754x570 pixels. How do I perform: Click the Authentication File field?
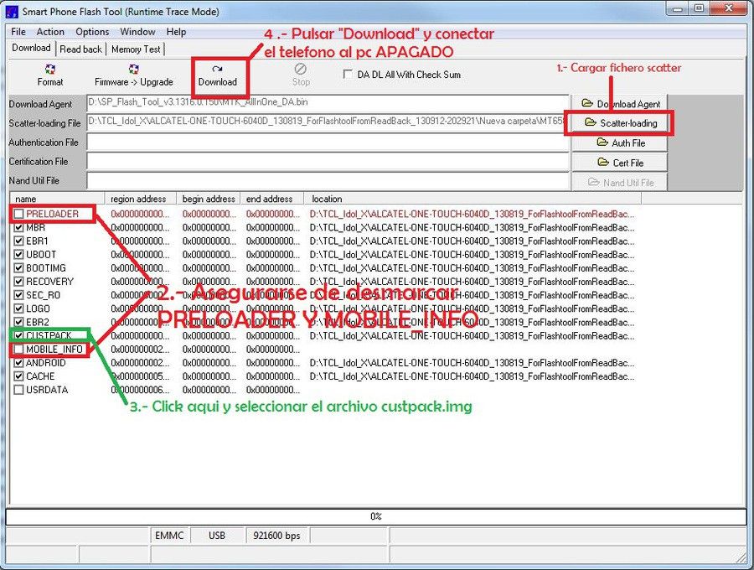coord(328,142)
